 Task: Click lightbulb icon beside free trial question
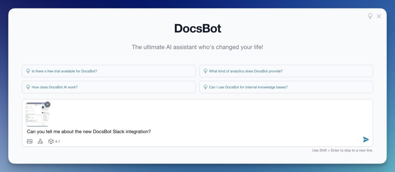[x=28, y=71]
